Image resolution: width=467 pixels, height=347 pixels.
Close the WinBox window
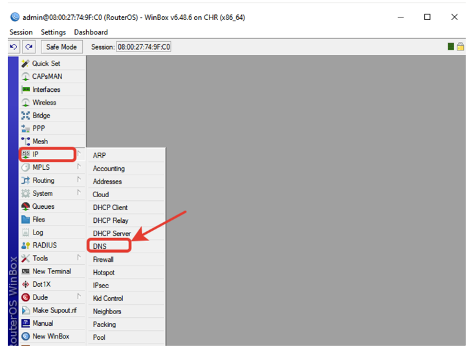454,17
